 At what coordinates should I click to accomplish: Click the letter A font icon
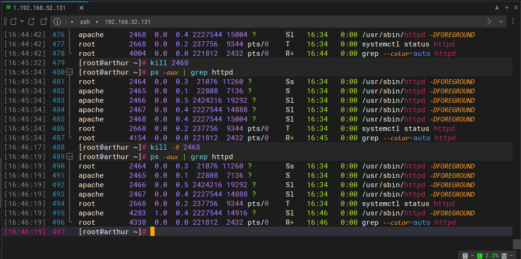point(497,8)
